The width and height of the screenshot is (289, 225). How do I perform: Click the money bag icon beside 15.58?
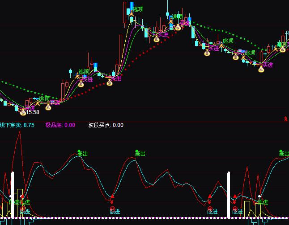23,112
